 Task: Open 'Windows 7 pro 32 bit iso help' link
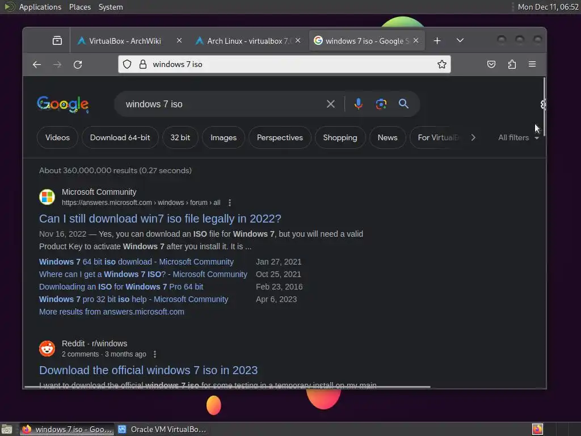[134, 299]
